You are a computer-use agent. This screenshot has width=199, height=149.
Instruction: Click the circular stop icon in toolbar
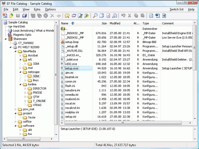point(46,15)
